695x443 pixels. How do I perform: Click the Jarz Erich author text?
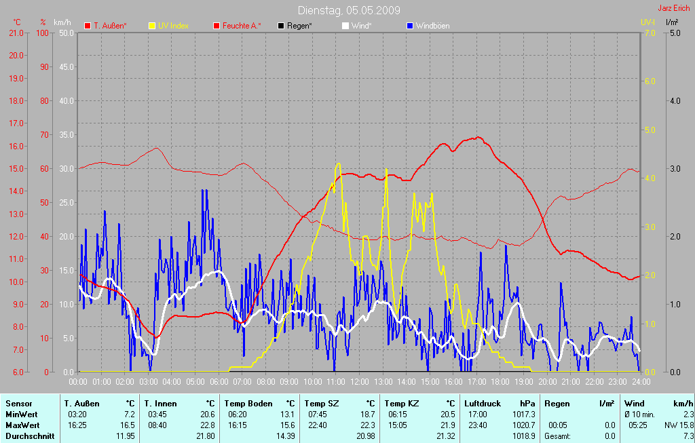pos(674,8)
